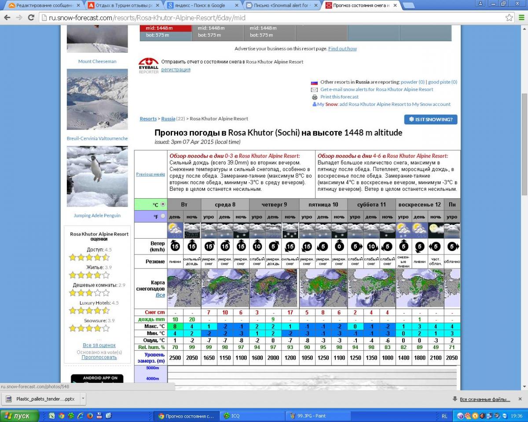Open Breuil-Cervinia Valtournenche link
528x422 pixels.
(97, 138)
